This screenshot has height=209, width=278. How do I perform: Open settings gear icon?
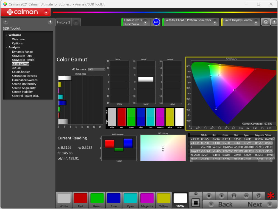[266, 22]
